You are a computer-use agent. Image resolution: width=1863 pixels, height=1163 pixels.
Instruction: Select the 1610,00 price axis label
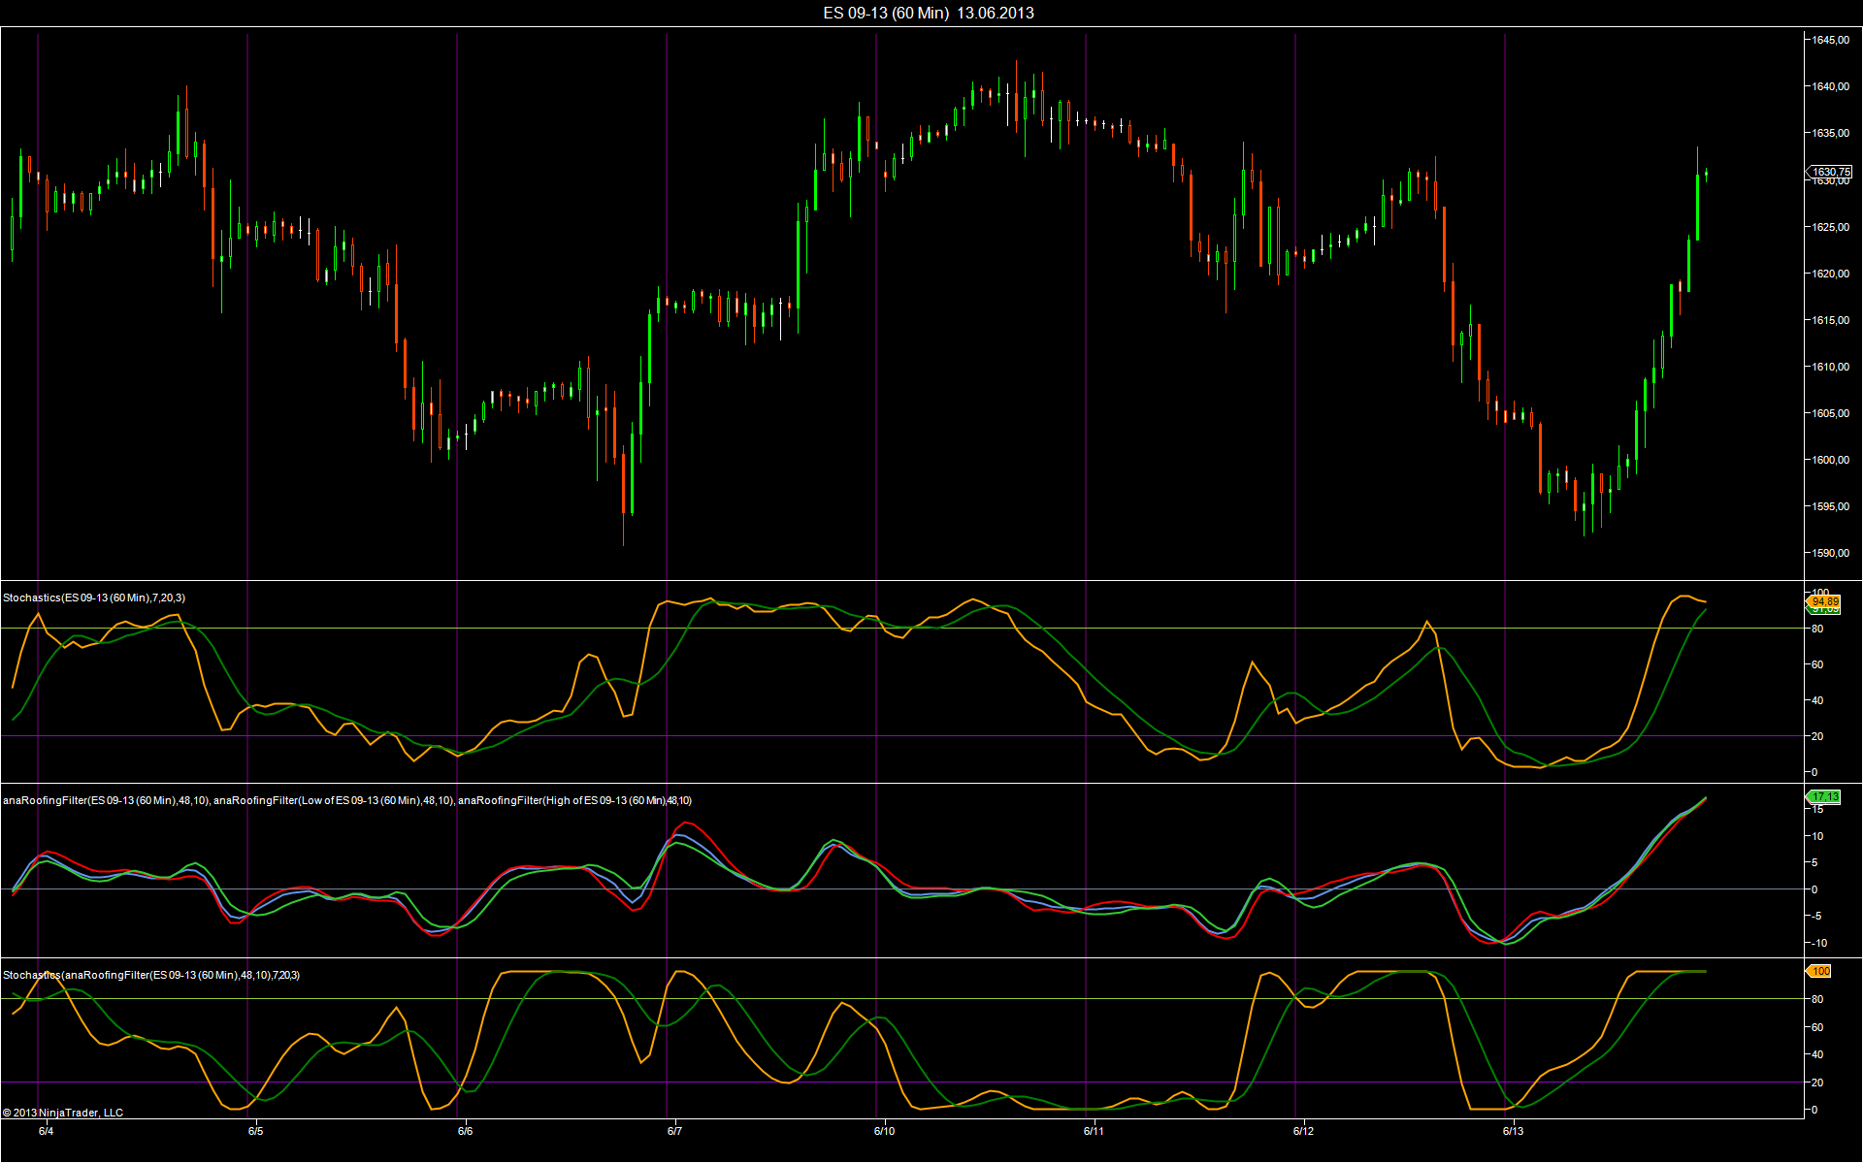(1830, 367)
